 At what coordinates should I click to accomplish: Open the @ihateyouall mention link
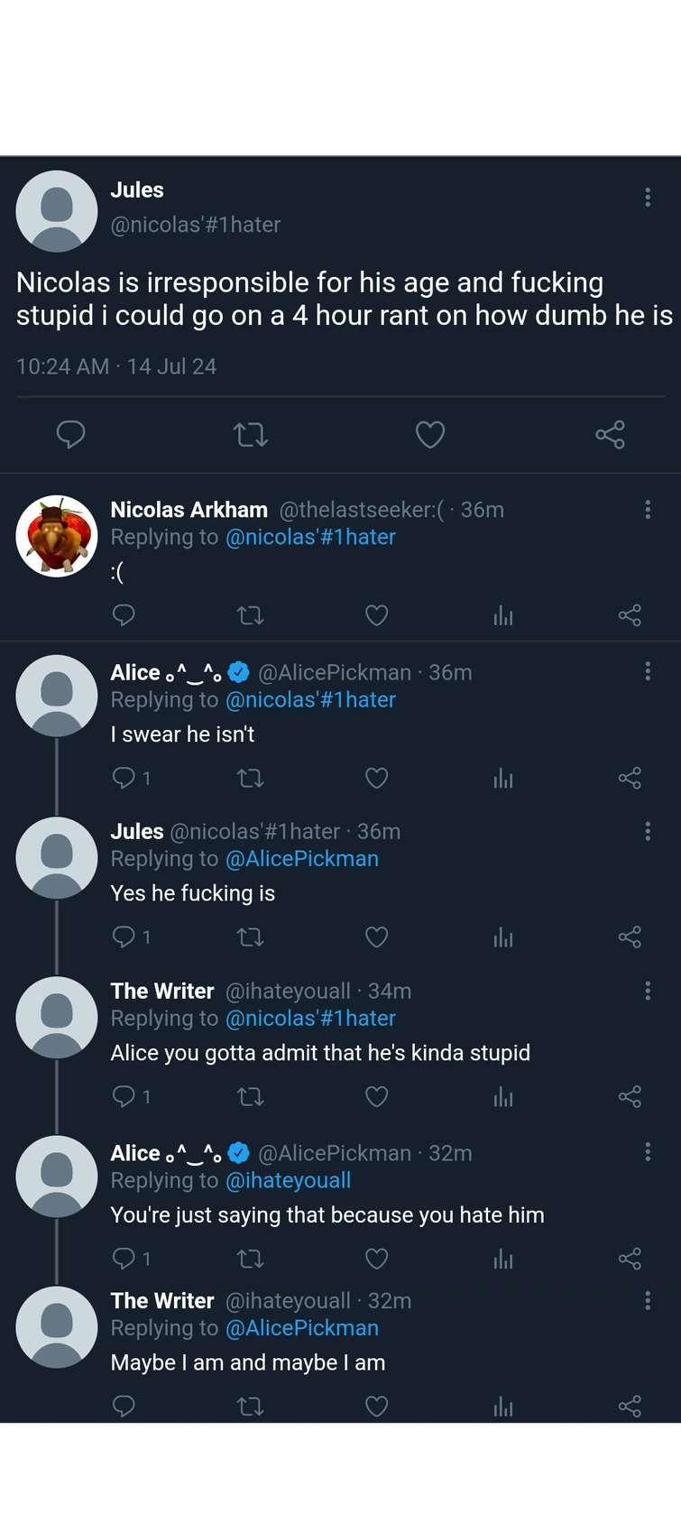tap(289, 1180)
